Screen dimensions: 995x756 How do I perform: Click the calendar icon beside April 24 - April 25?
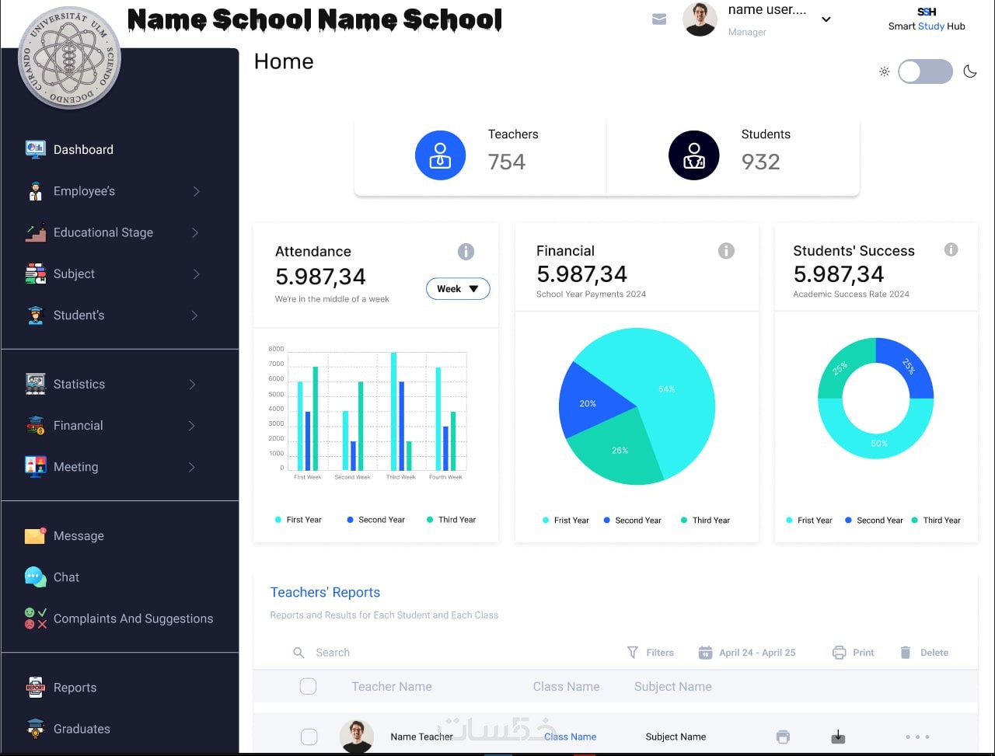click(705, 653)
